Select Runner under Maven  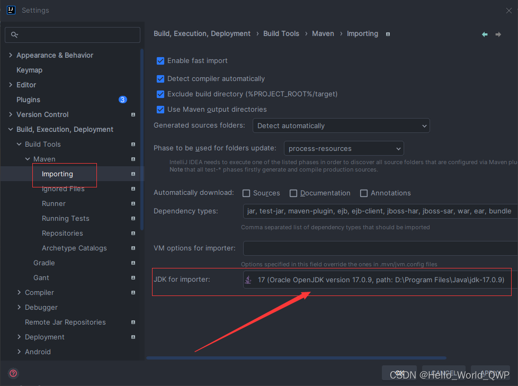coord(53,204)
